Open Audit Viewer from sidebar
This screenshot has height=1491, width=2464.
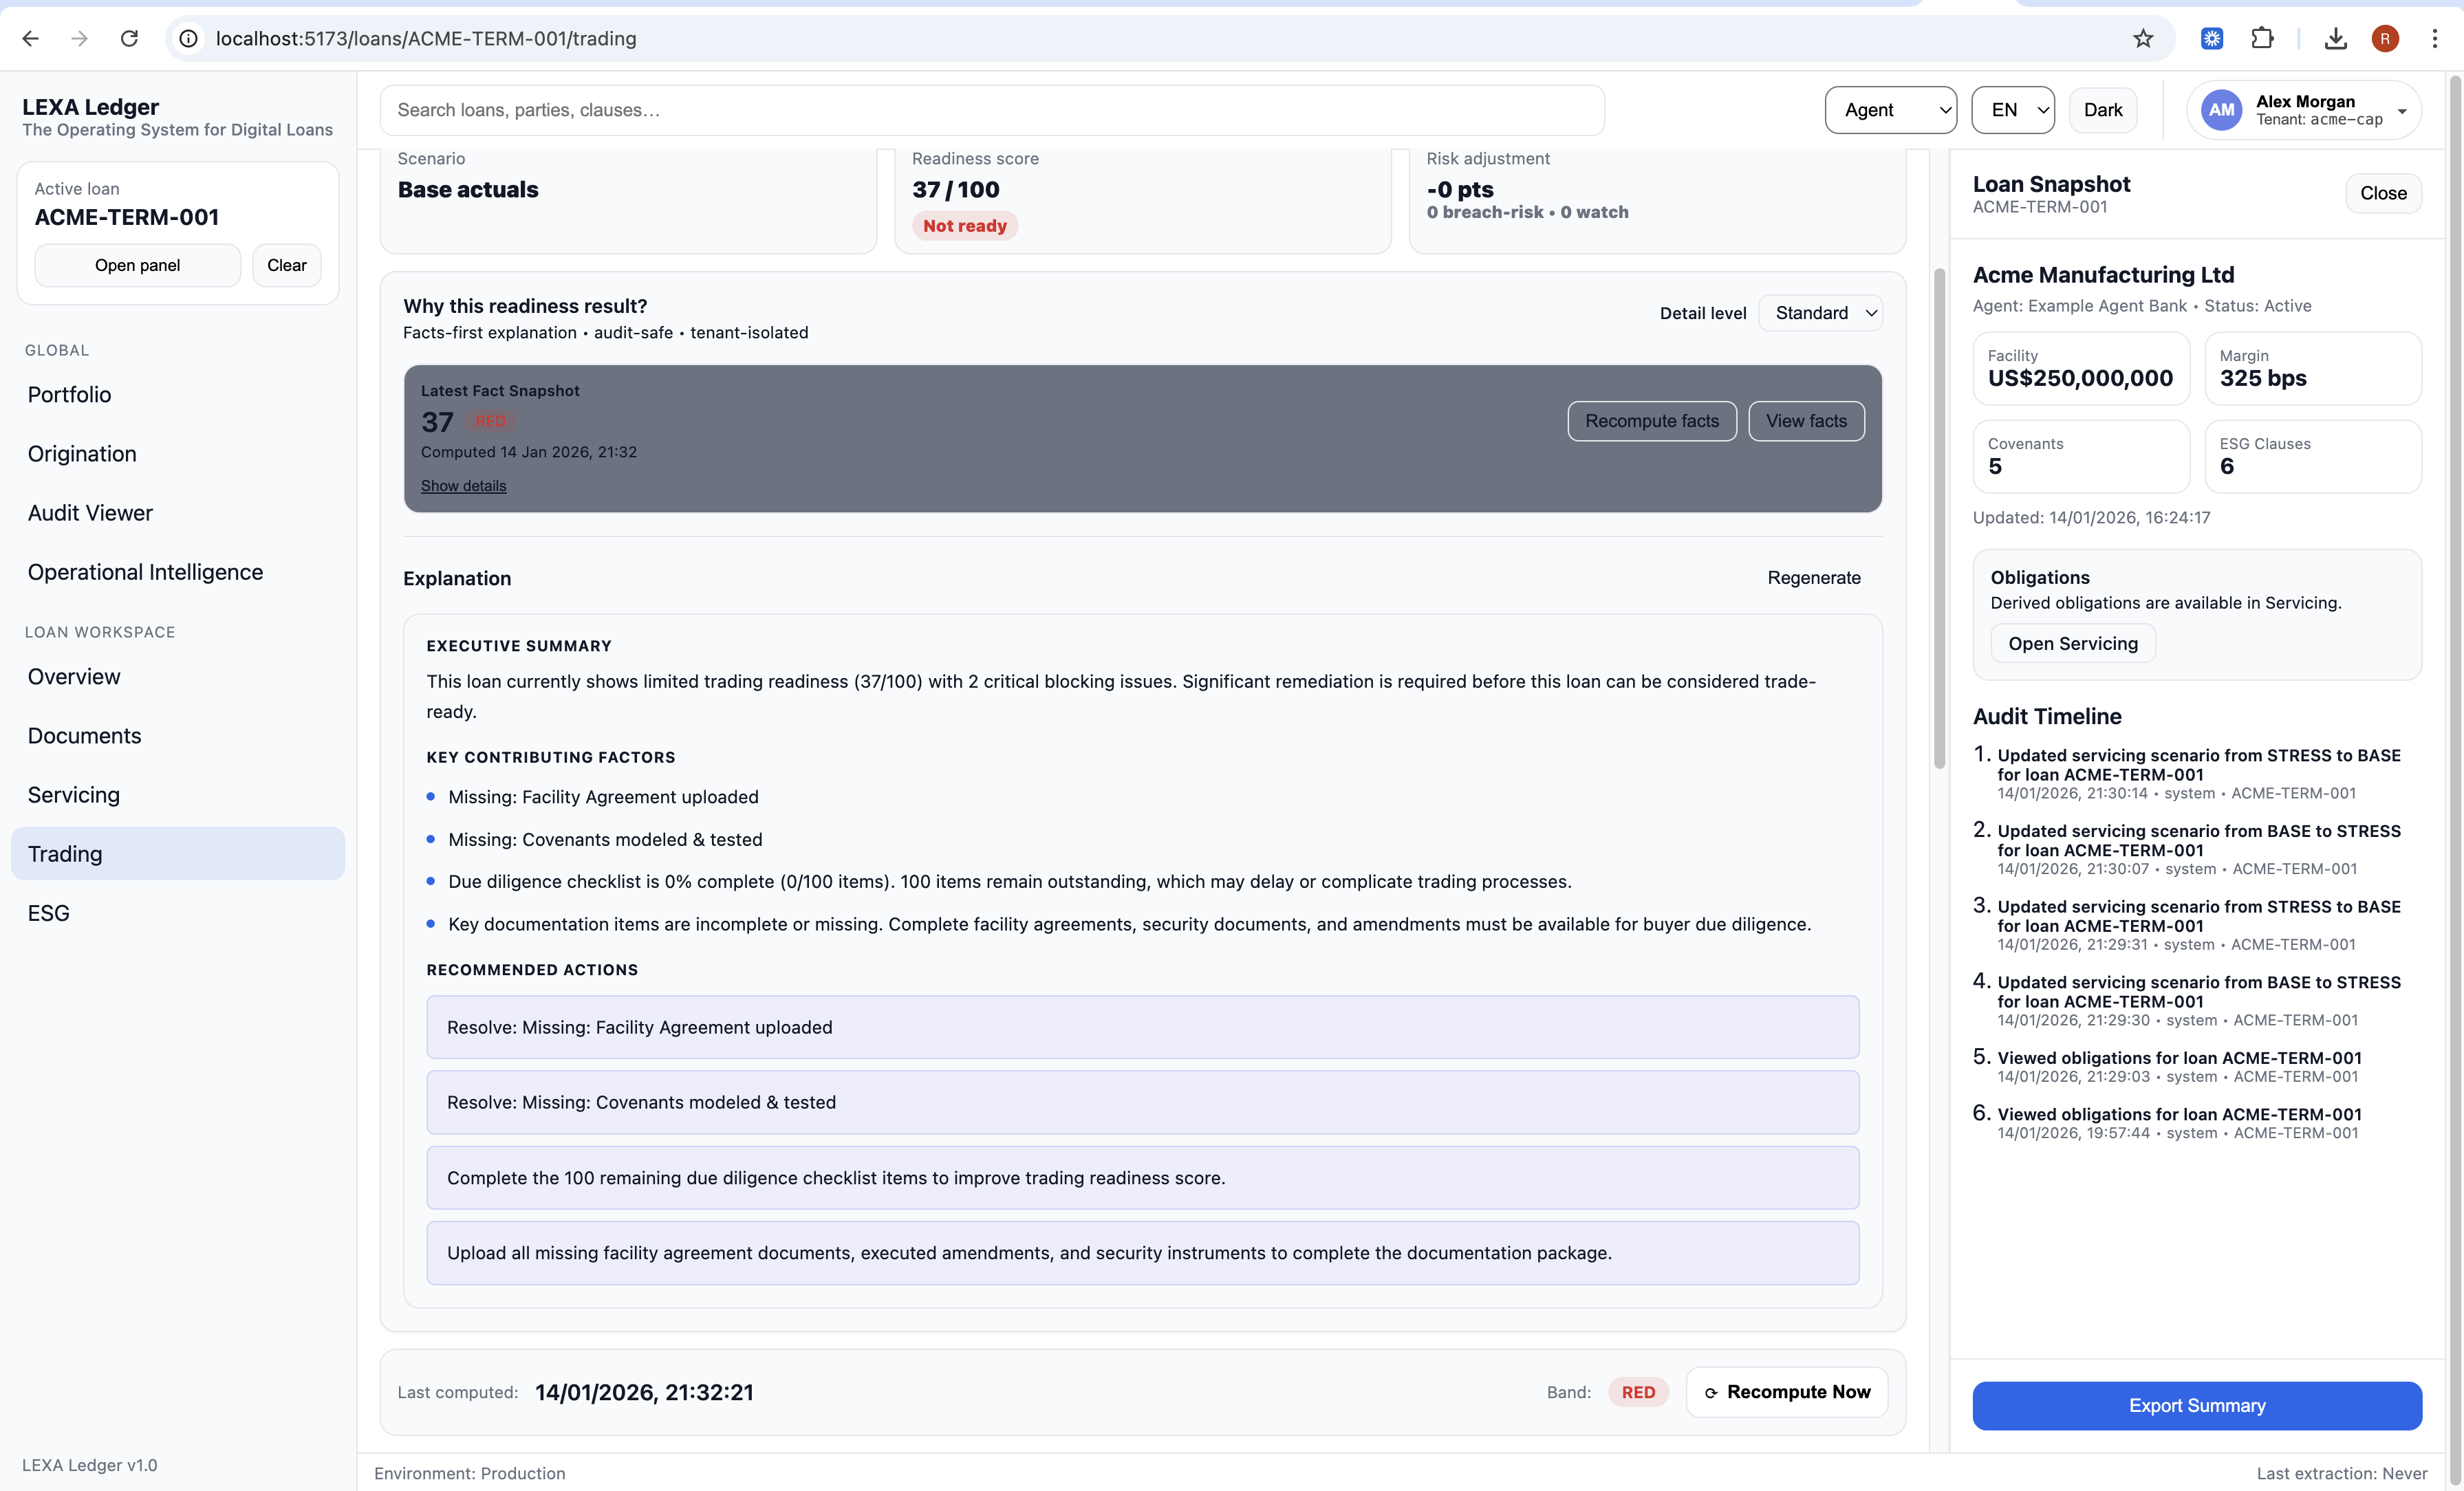click(x=90, y=513)
